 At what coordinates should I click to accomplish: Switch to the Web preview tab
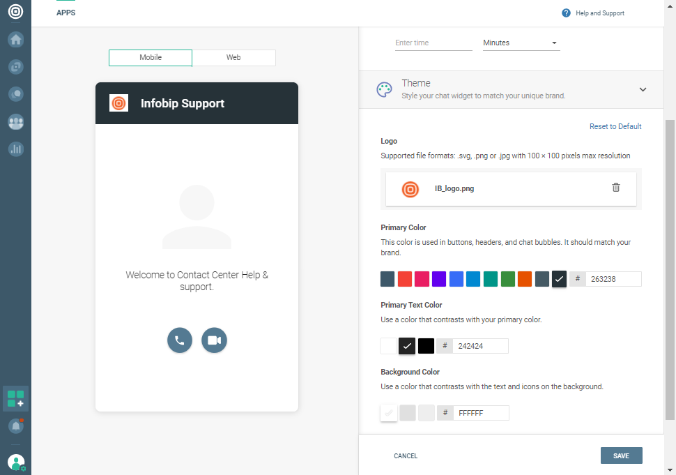(x=233, y=58)
